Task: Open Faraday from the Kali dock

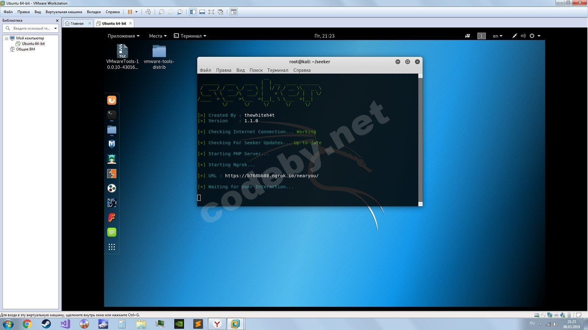Action: (112, 217)
